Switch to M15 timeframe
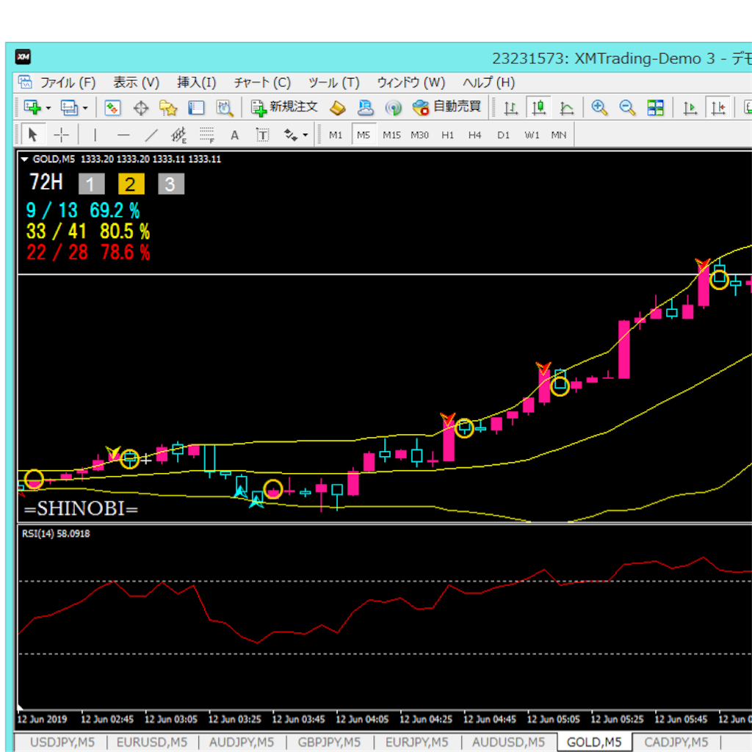The width and height of the screenshot is (752, 752). 392,135
